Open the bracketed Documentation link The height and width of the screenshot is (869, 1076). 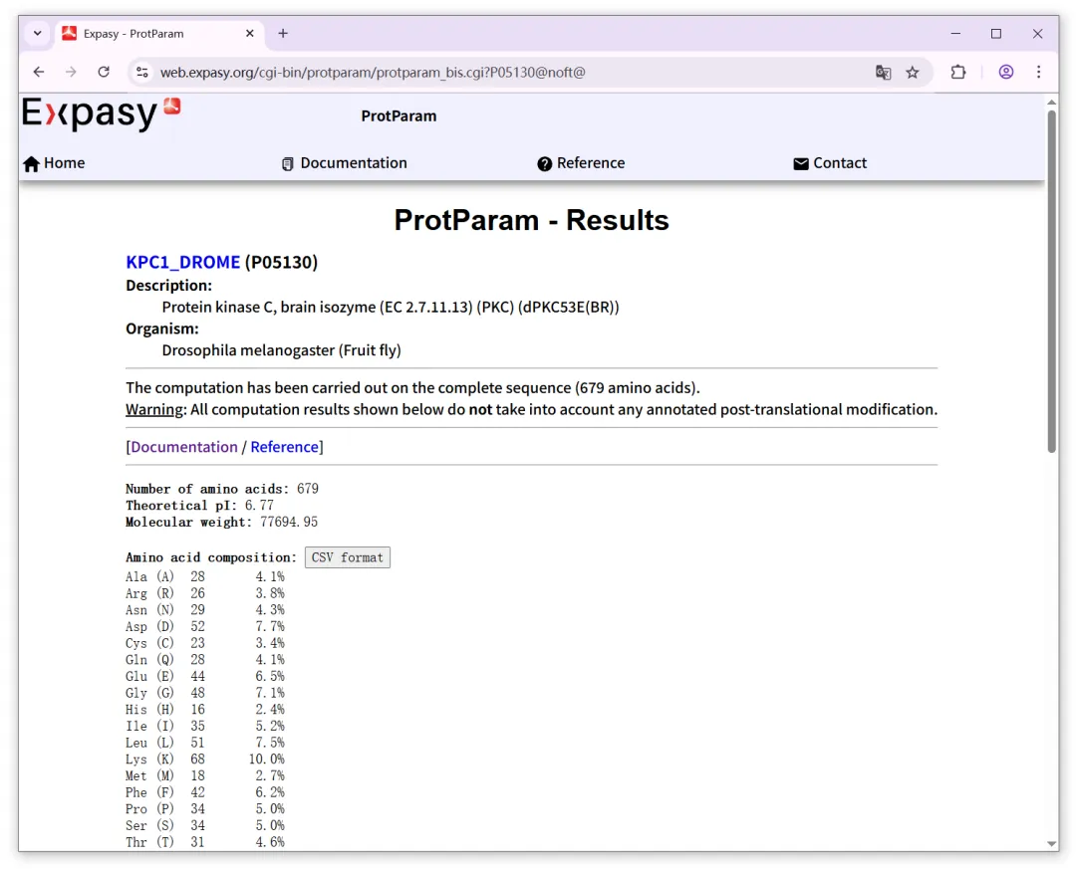tap(184, 447)
